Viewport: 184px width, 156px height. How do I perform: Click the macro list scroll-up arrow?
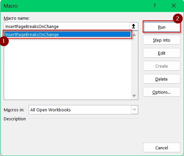pos(134,35)
